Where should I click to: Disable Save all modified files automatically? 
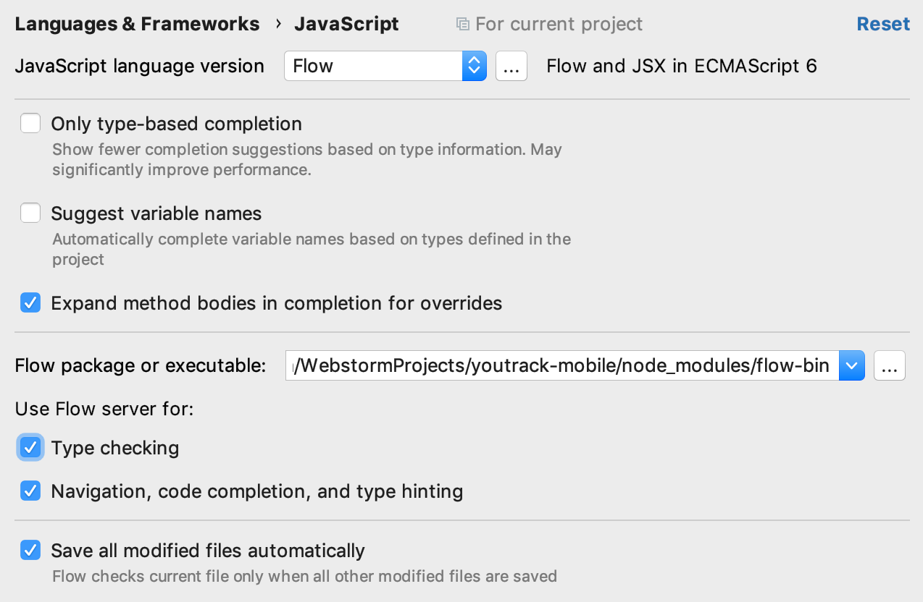30,551
